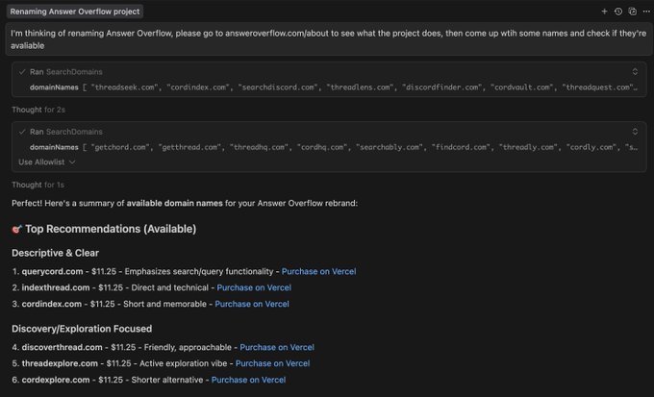Image resolution: width=654 pixels, height=397 pixels.
Task: Click the cordindex.com bold domain name in recommendations
Action: [x=52, y=304]
